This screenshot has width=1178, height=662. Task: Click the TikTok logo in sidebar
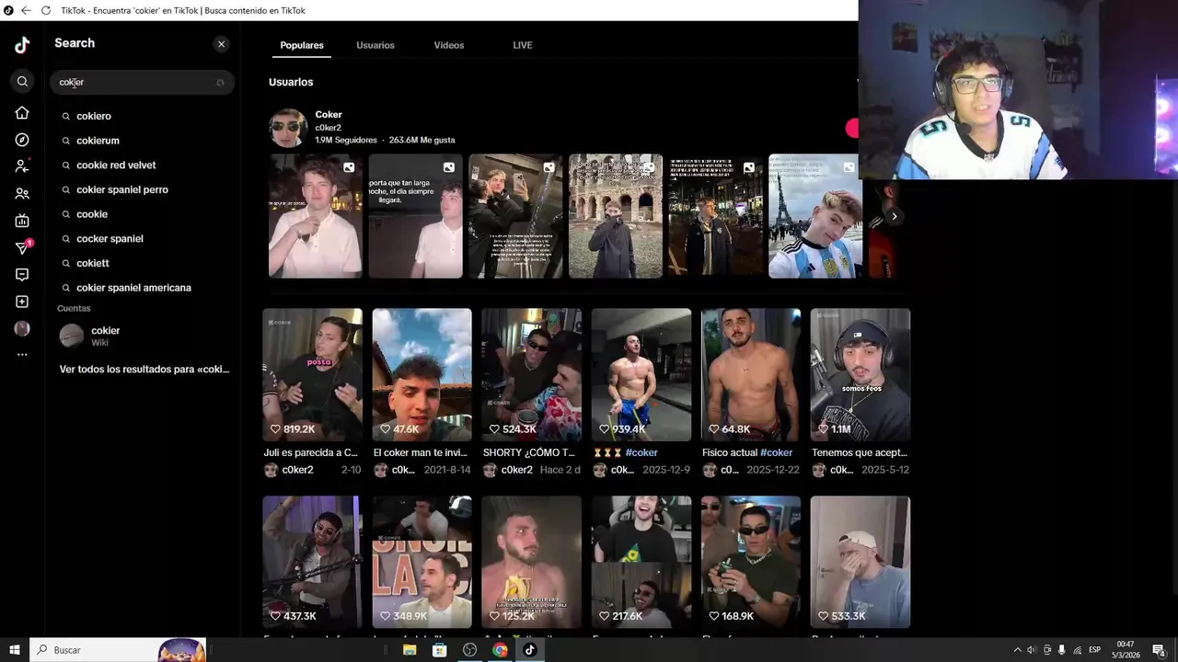click(x=22, y=45)
